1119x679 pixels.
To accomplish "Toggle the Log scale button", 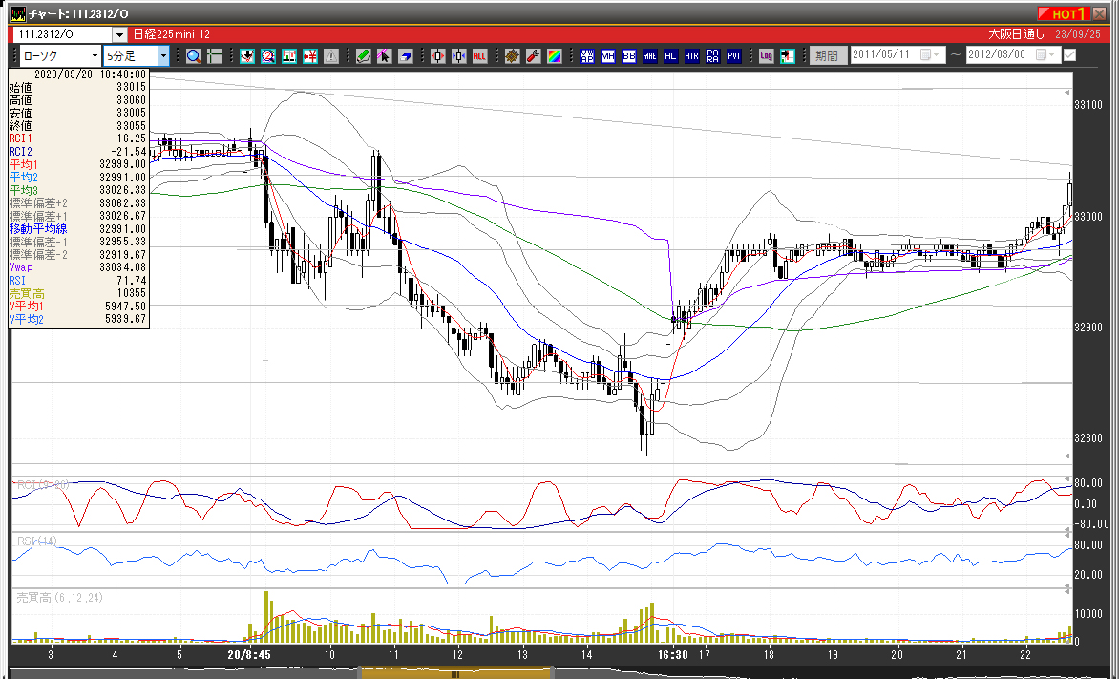I will coord(766,55).
